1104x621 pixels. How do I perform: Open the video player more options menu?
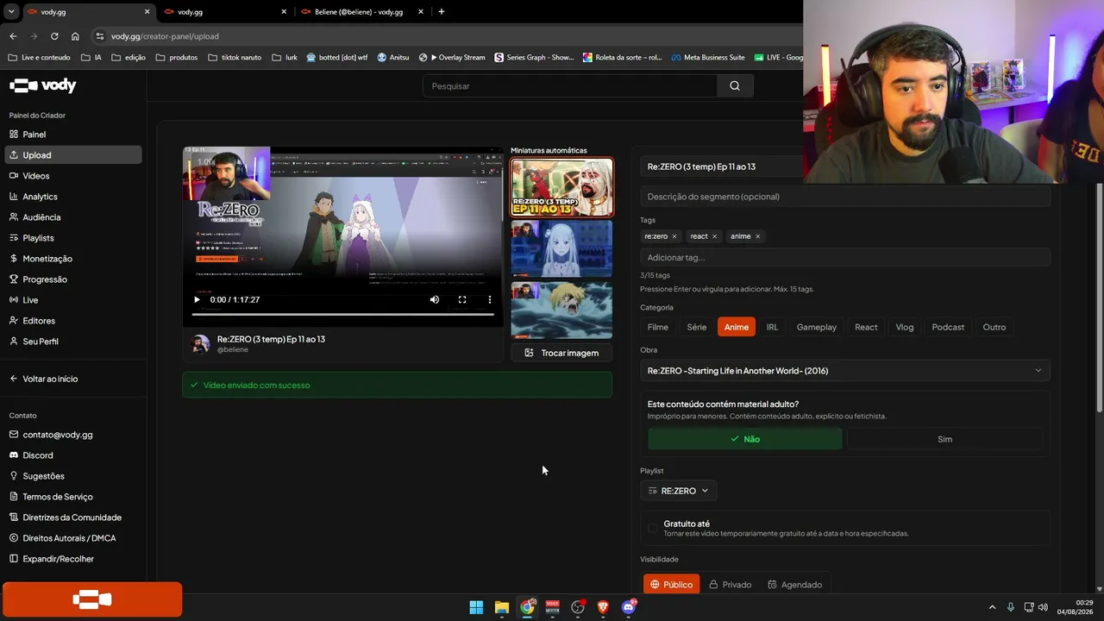pos(490,300)
